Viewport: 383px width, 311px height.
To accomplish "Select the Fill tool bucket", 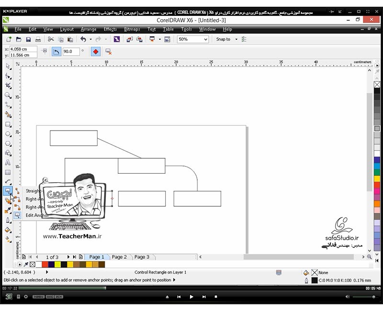I will [8, 230].
